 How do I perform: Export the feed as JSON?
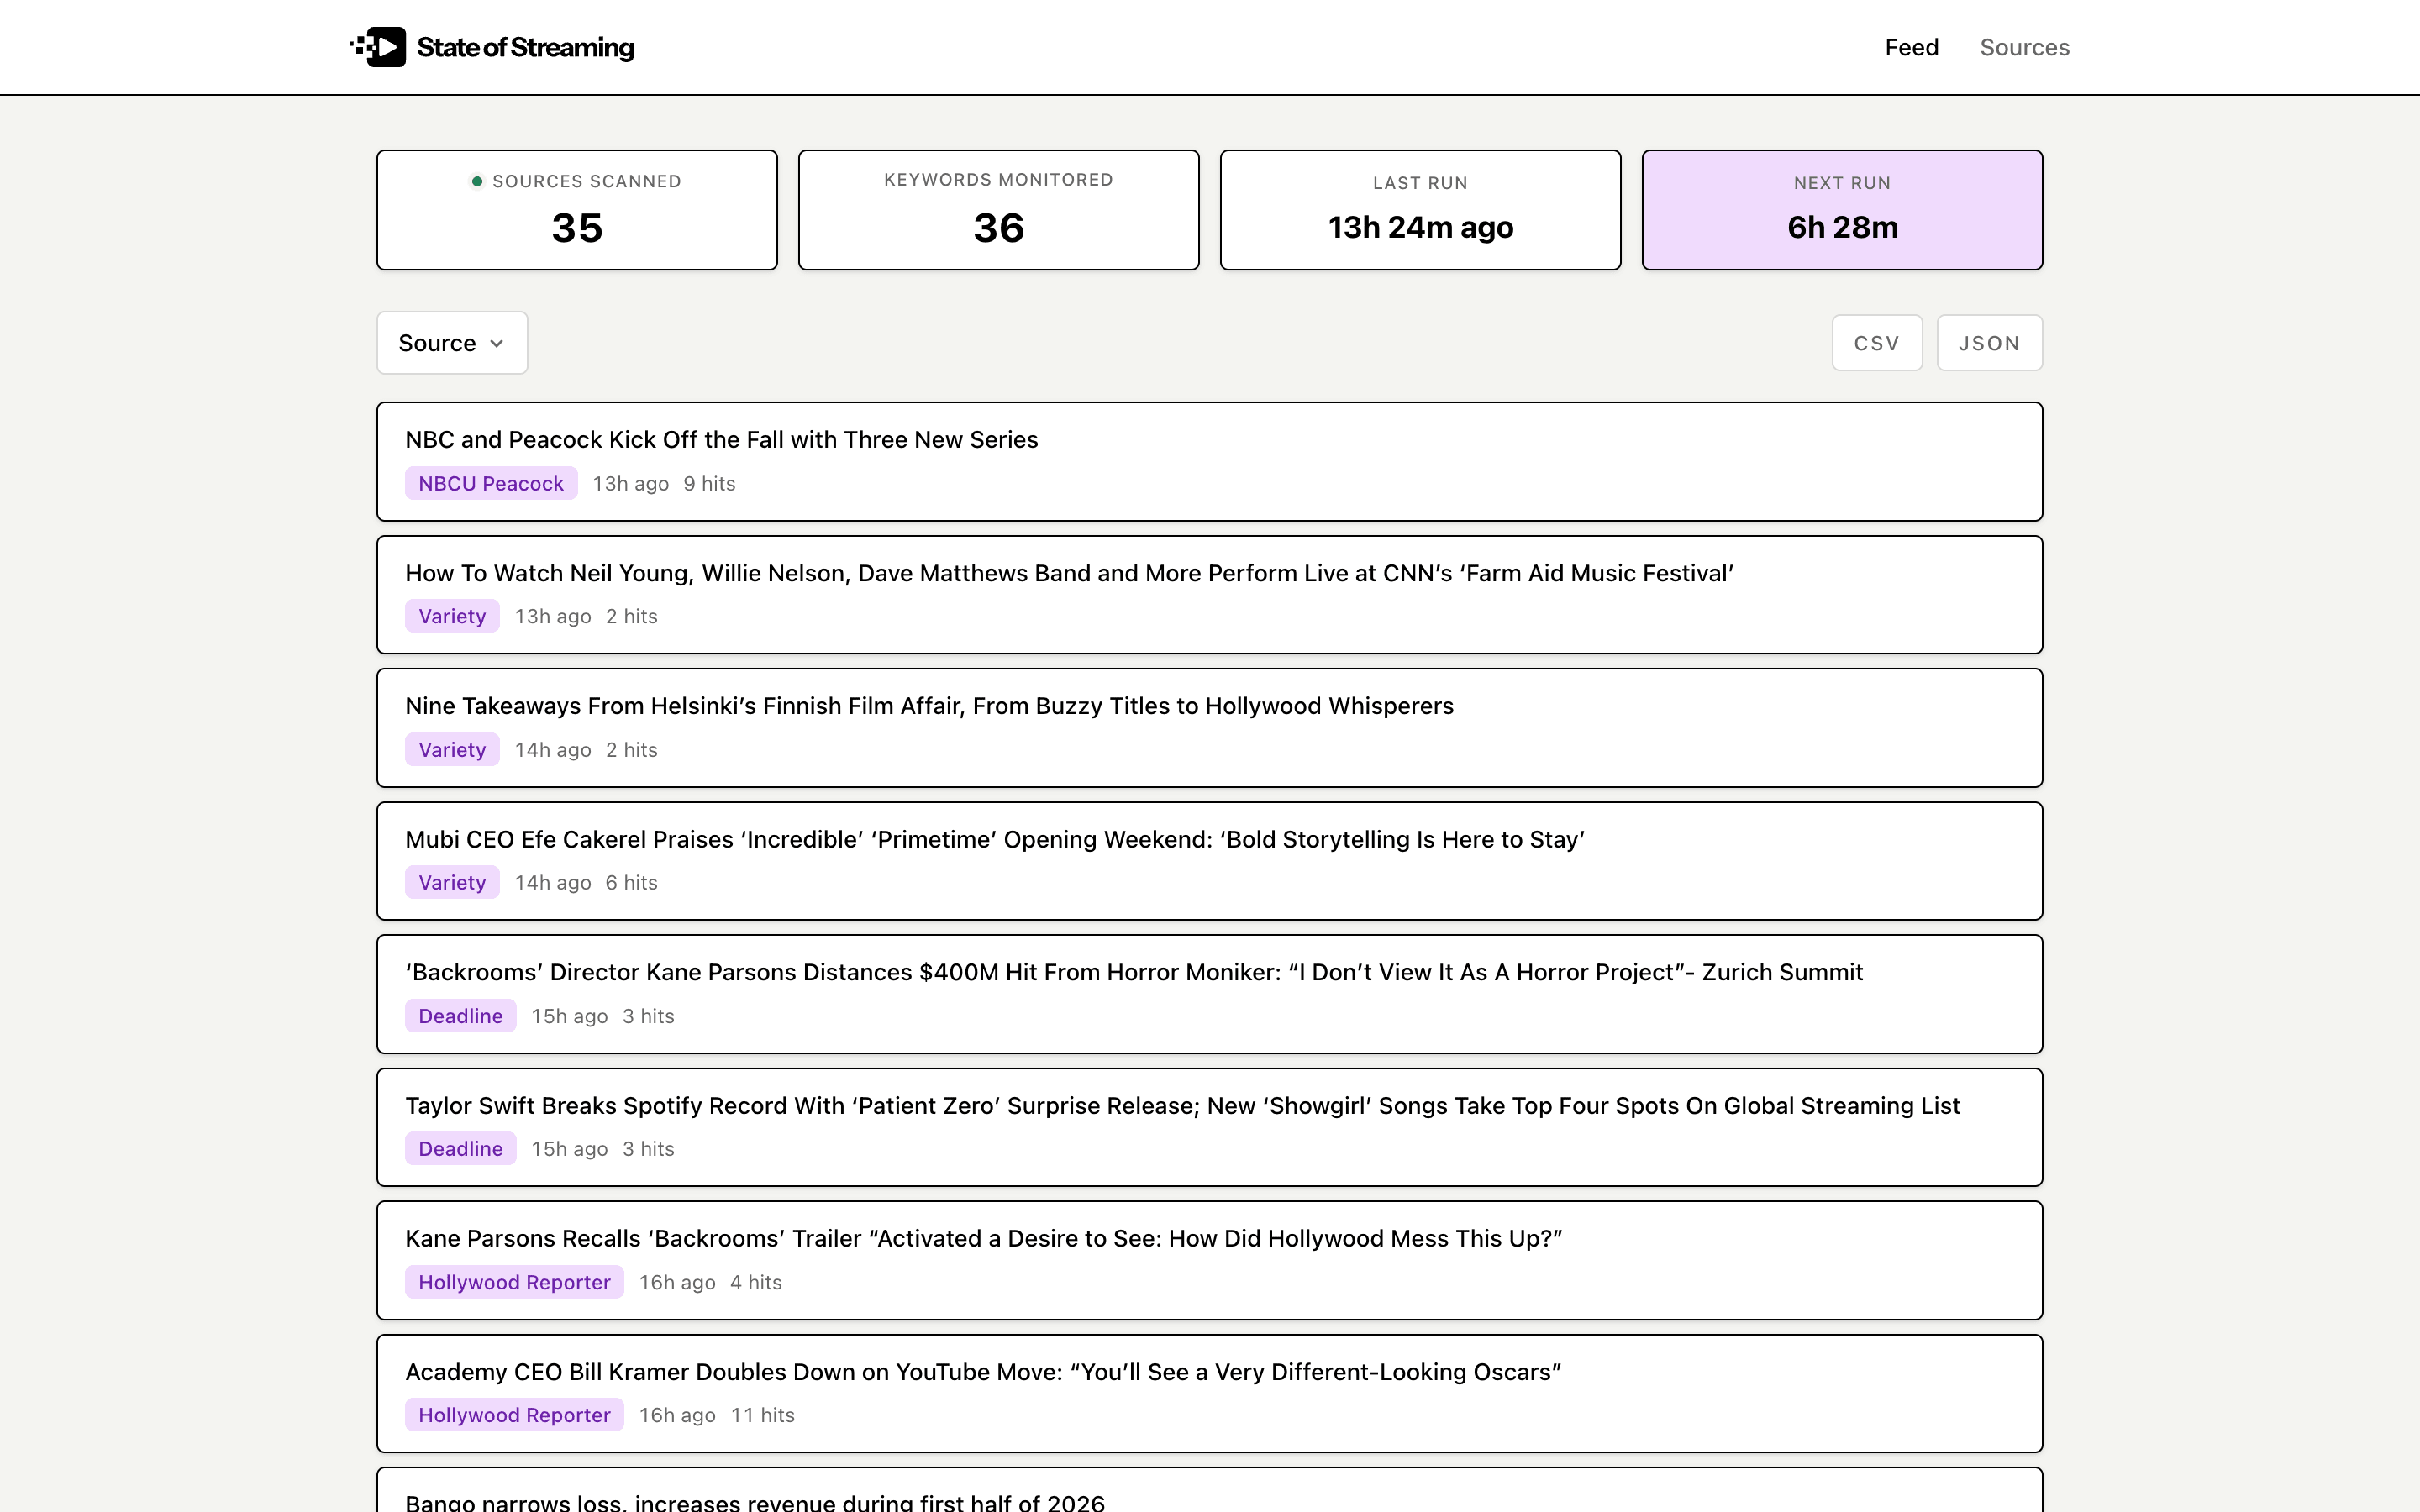pyautogui.click(x=1988, y=343)
